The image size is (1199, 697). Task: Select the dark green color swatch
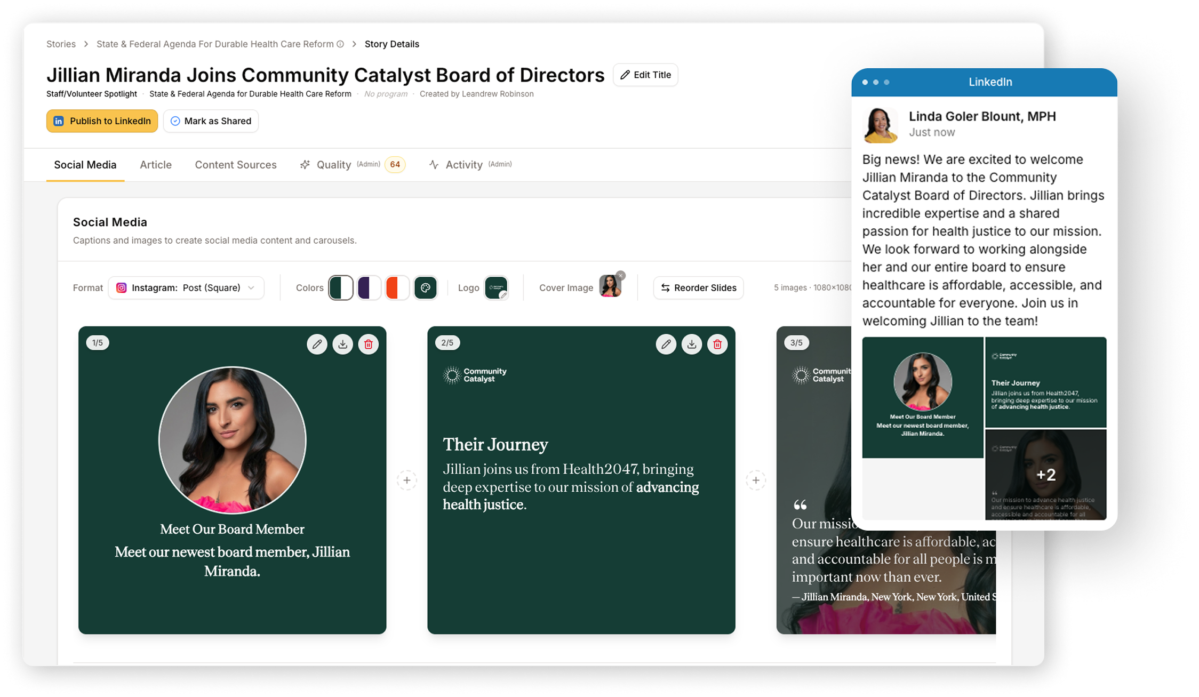[x=341, y=288]
